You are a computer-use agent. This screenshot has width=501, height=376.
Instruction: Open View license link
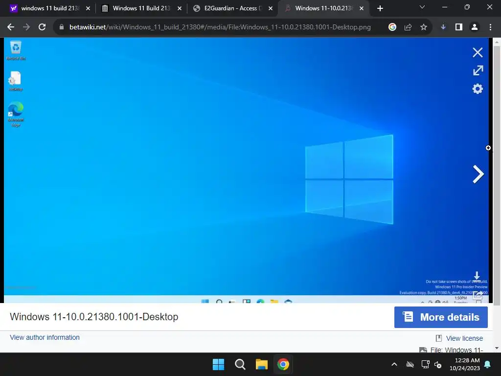pos(464,338)
